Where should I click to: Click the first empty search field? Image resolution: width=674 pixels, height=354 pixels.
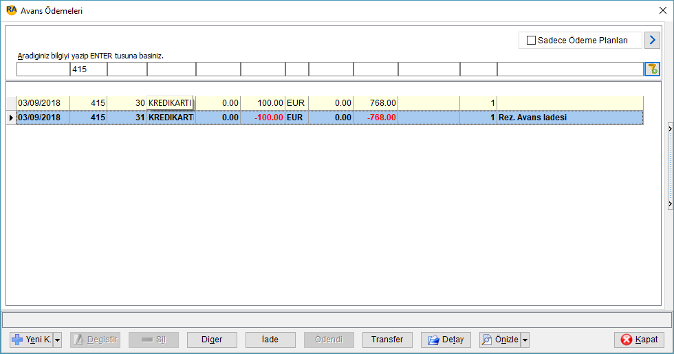[43, 69]
